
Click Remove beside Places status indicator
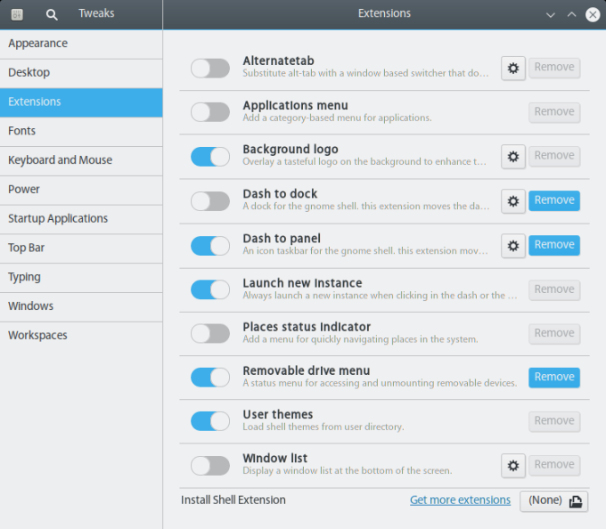pos(554,334)
